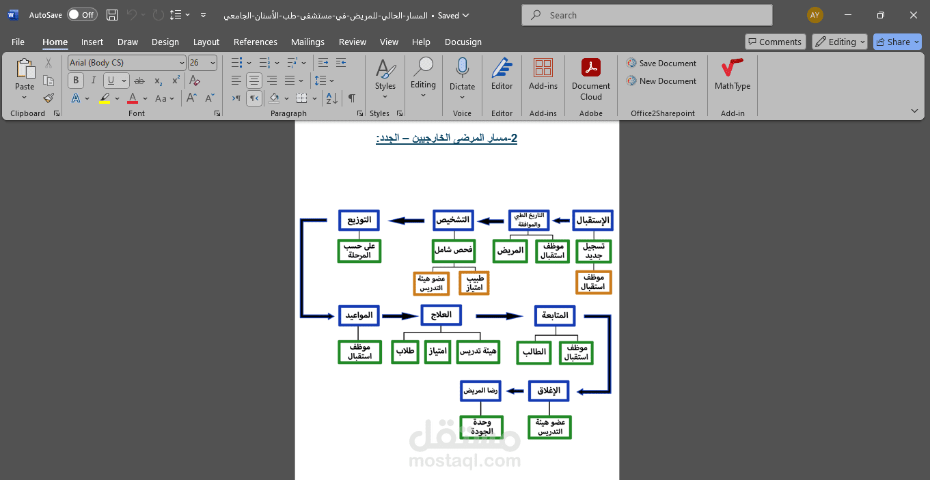930x480 pixels.
Task: Toggle AutoSave switch on
Action: (82, 15)
